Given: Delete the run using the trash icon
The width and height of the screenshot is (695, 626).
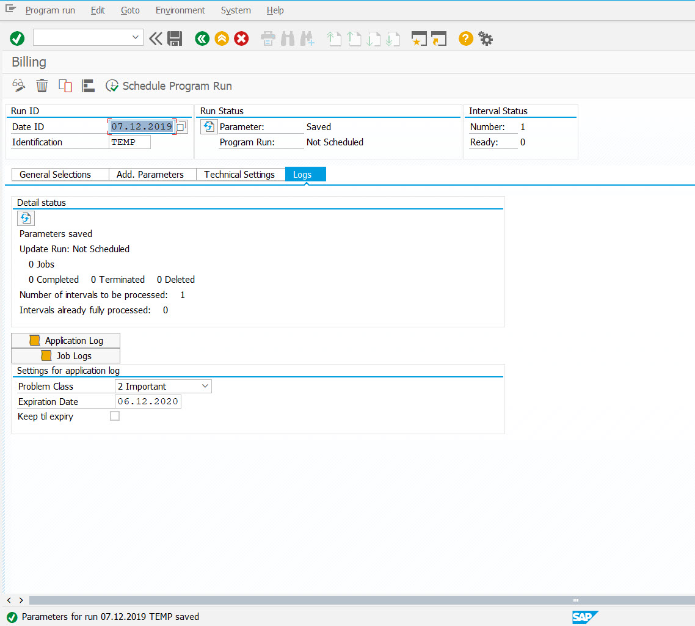Looking at the screenshot, I should point(42,86).
